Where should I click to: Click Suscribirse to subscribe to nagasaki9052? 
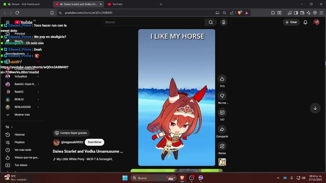(94, 142)
